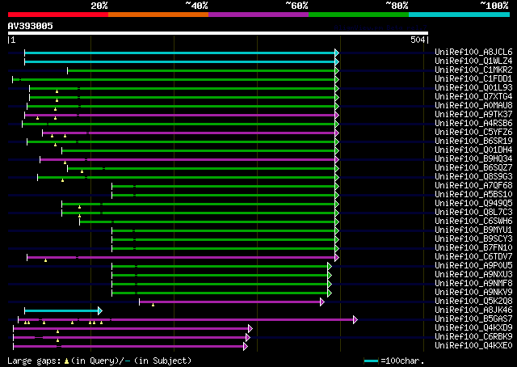This screenshot has width=517, height=367.
Task: Click the yellow gap marker under UniRef100_B6SQZ7
Action: [82, 171]
